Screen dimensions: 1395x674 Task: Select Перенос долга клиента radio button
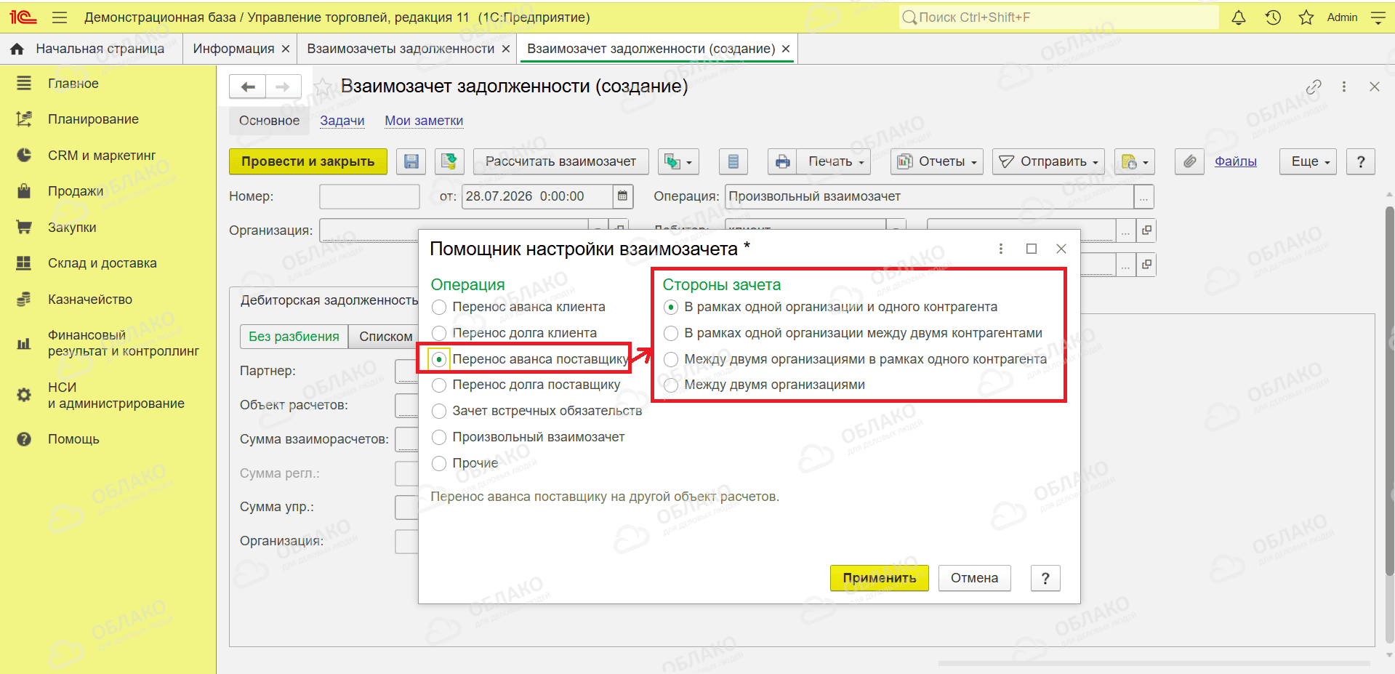coord(439,334)
